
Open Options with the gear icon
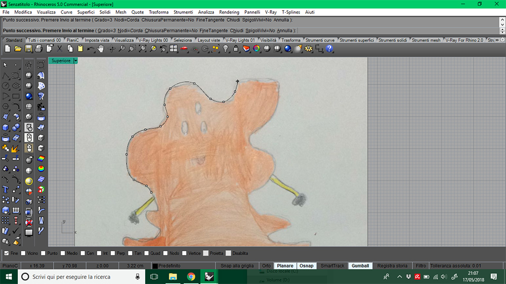tap(309, 49)
